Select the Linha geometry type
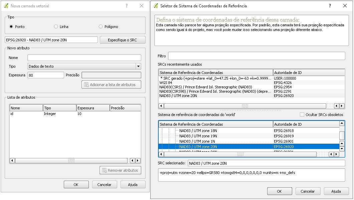 tap(56, 27)
